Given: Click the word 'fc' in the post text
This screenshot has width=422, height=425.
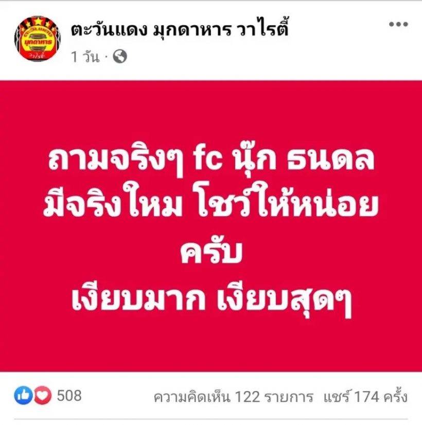Looking at the screenshot, I should pos(207,160).
